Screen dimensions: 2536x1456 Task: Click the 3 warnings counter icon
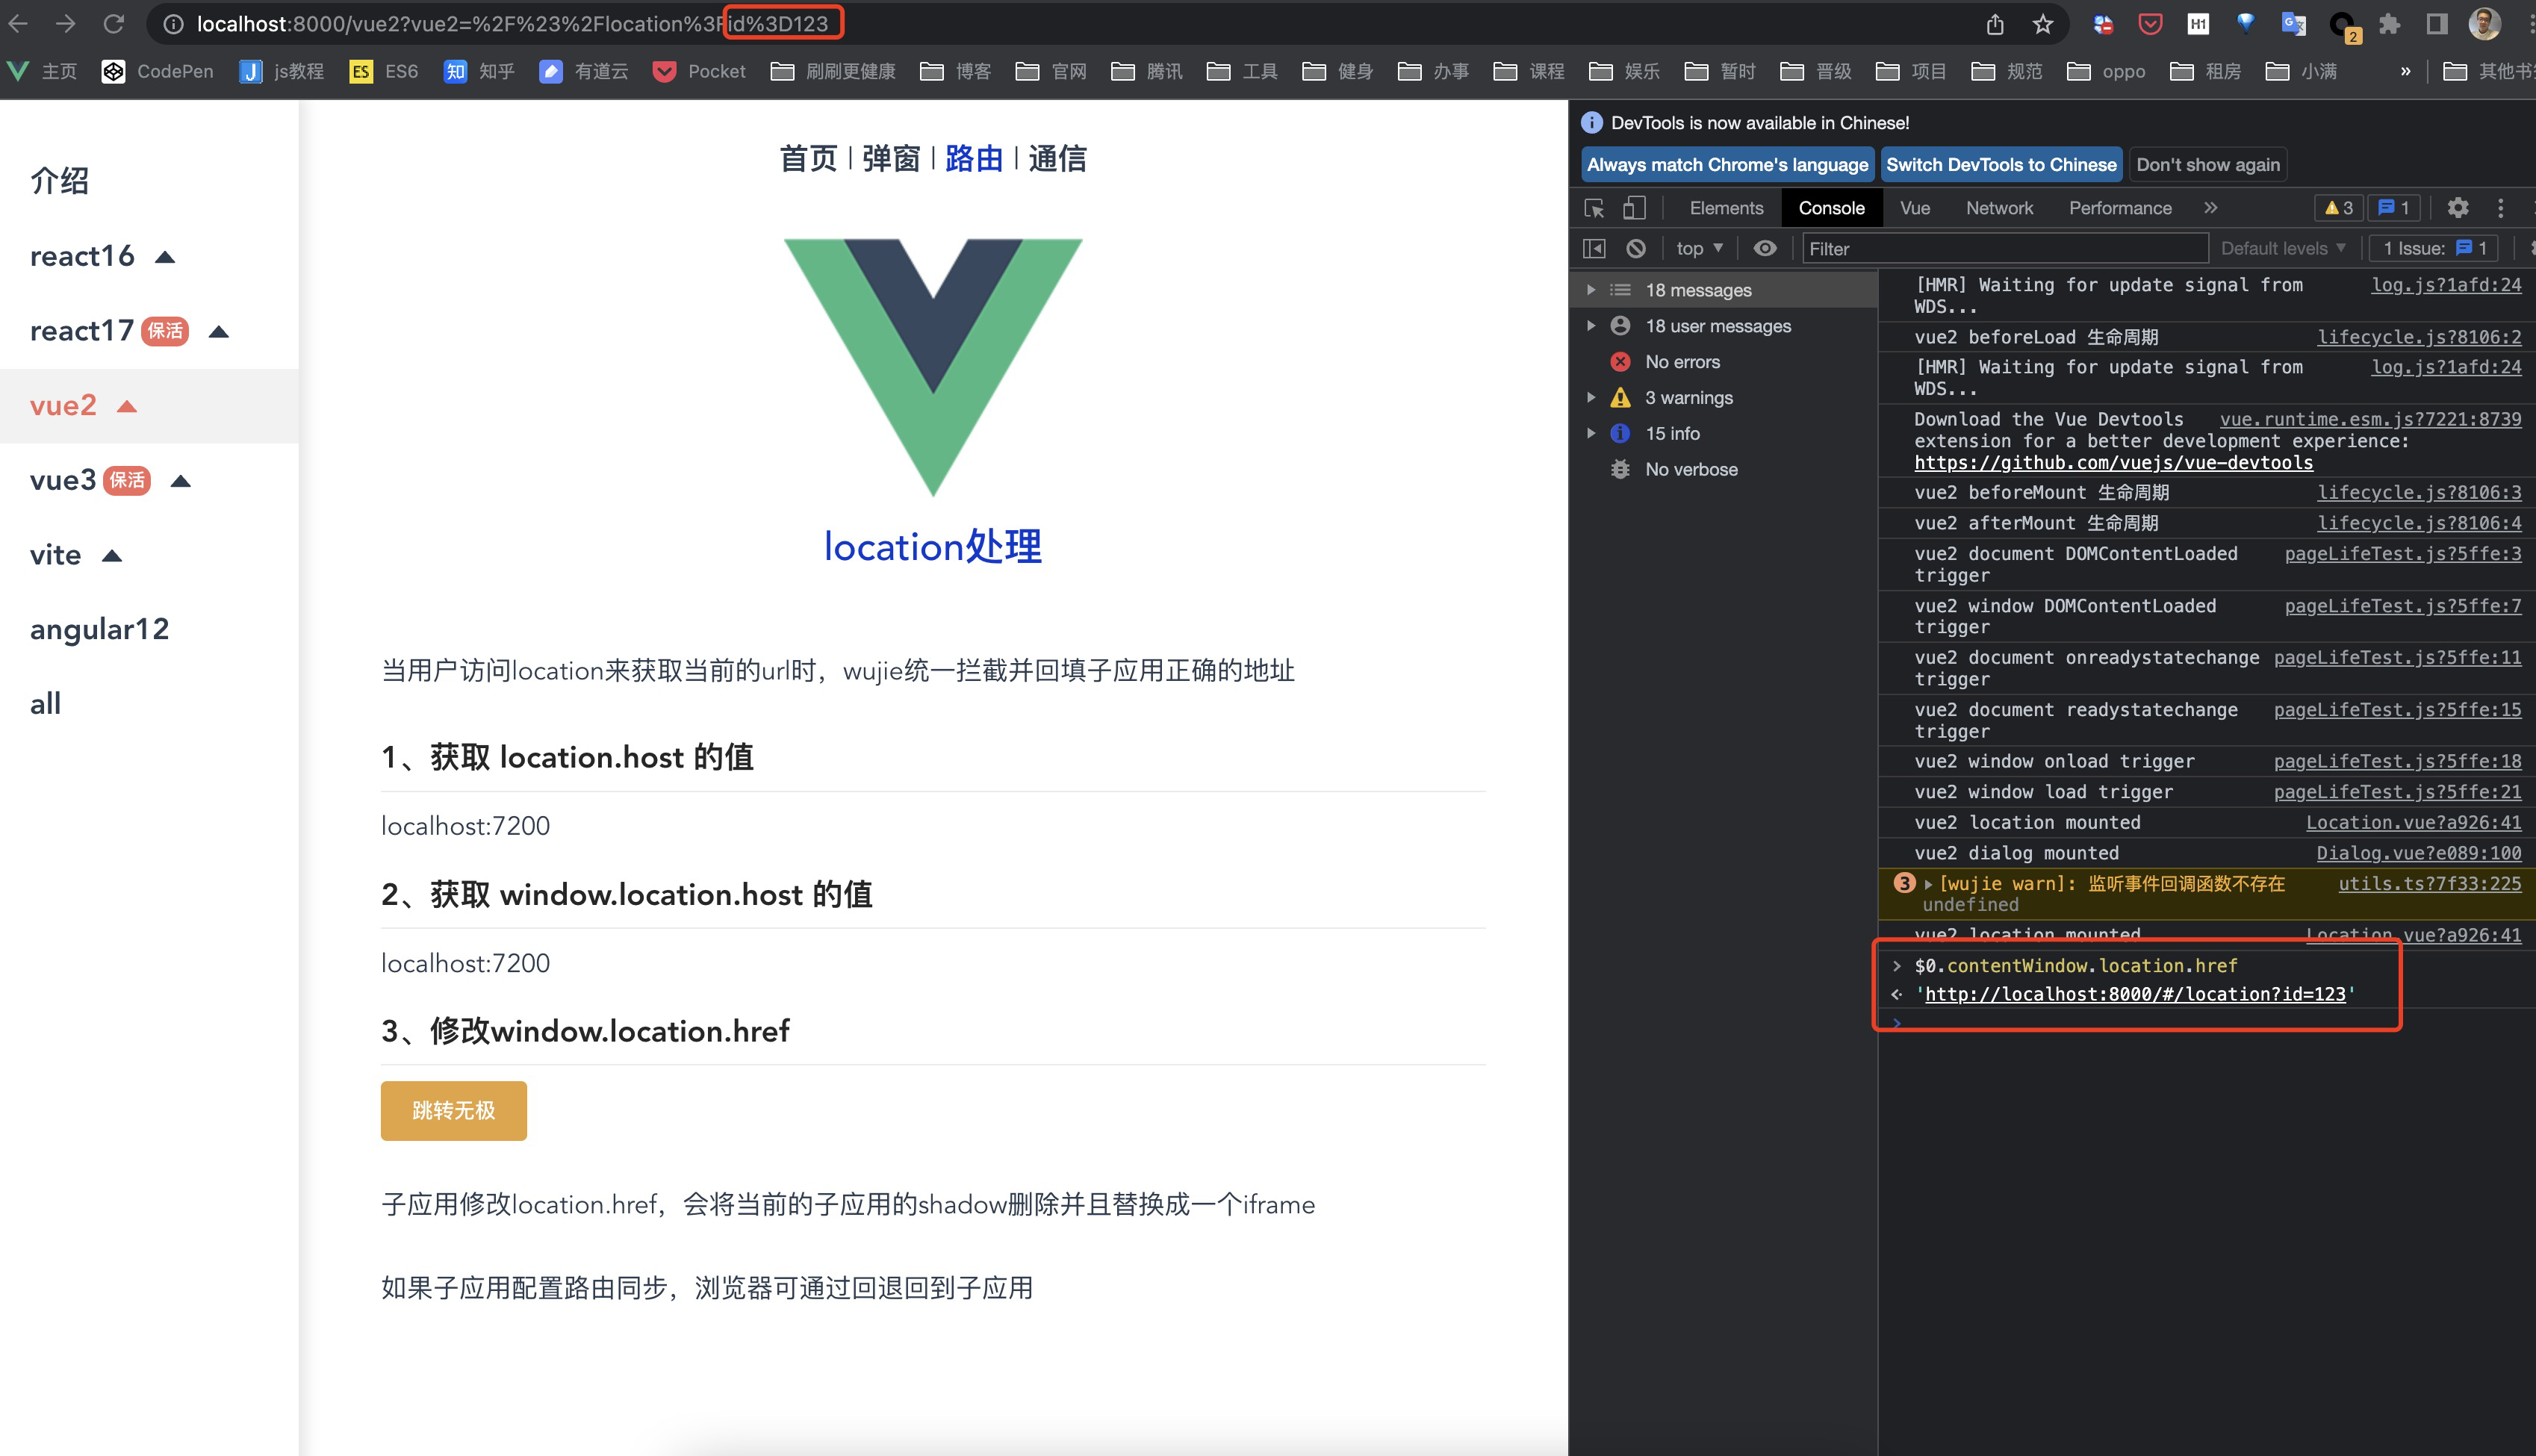[x=2339, y=208]
